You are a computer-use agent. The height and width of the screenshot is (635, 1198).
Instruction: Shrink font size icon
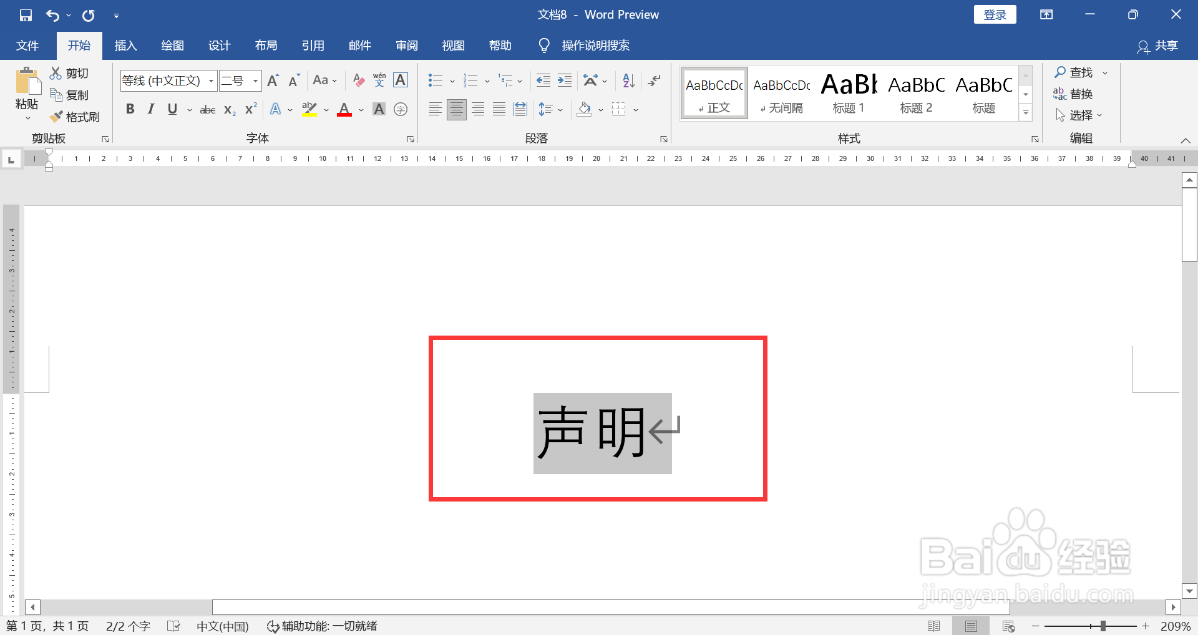point(295,80)
